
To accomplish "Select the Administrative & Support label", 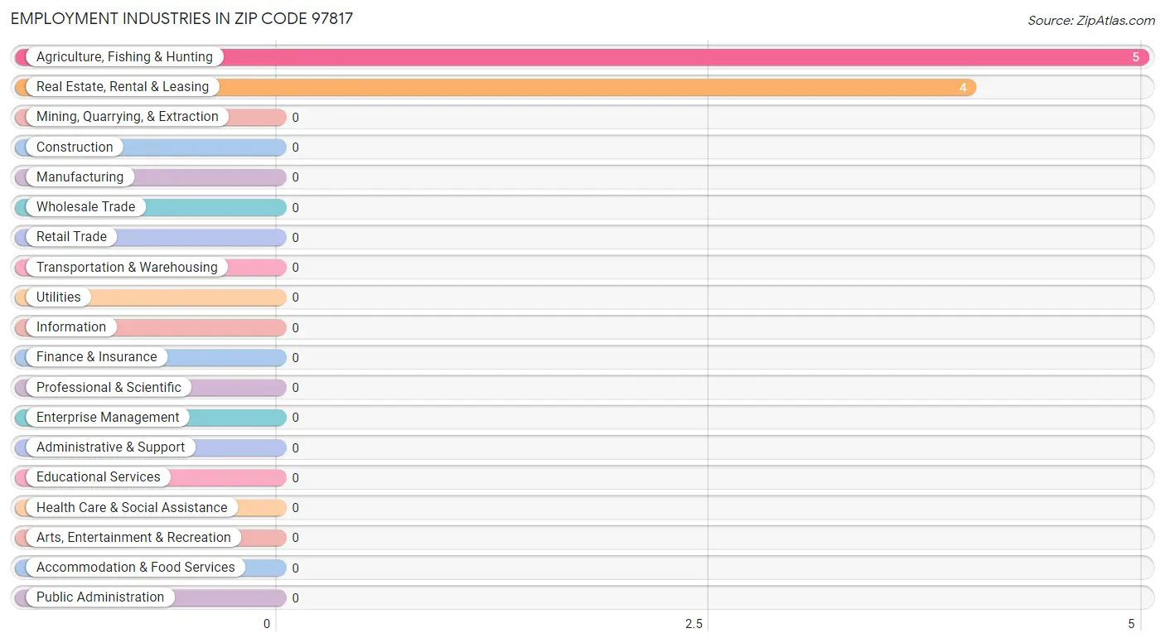I will 111,447.
